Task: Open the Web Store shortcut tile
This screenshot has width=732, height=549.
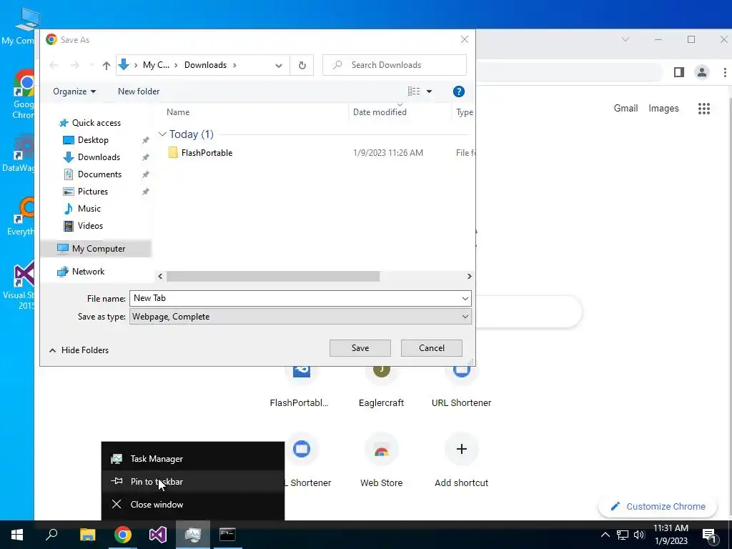Action: tap(381, 461)
